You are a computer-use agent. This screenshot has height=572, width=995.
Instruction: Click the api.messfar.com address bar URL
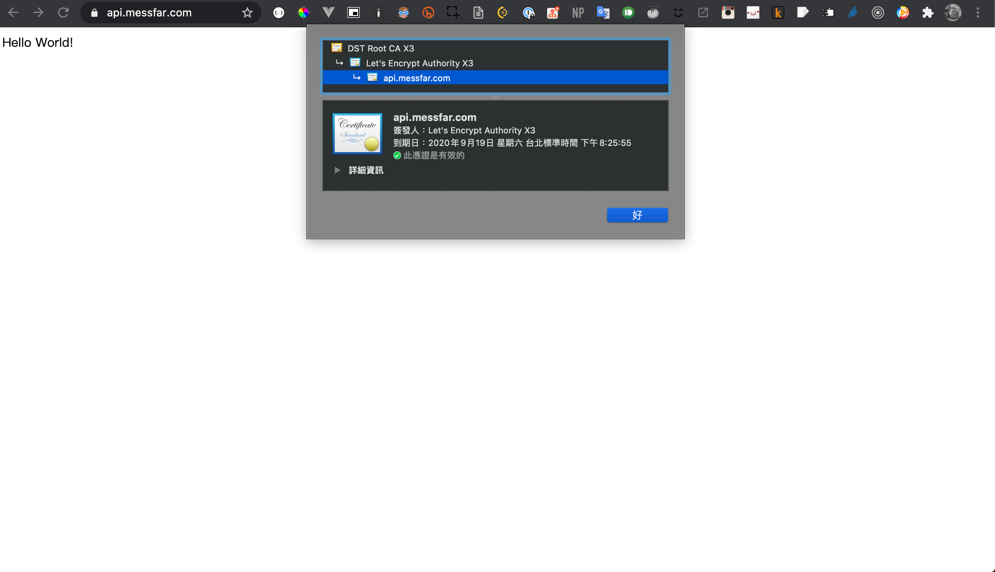[149, 13]
